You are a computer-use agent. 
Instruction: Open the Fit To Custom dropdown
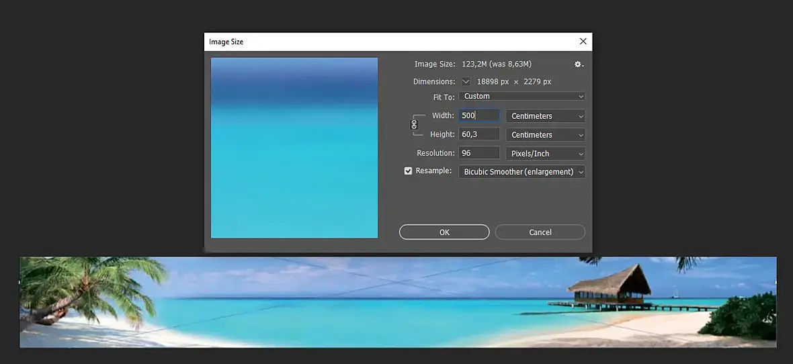tap(522, 96)
